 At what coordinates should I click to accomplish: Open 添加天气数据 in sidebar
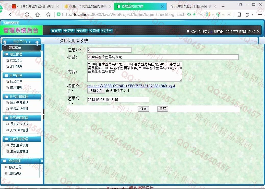pos(19,103)
